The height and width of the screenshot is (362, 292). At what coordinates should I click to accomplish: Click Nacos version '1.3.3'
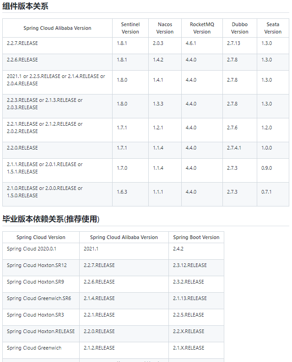tap(158, 104)
